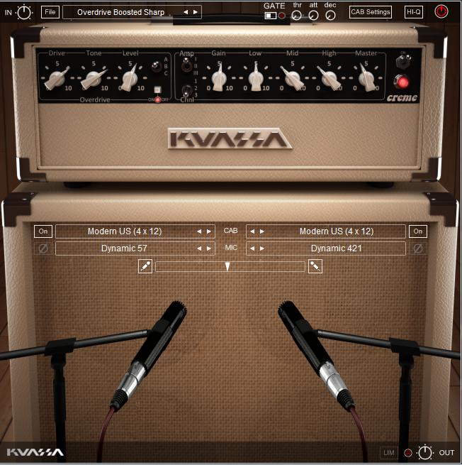Image resolution: width=462 pixels, height=465 pixels.
Task: Select next left mic with right arrow
Action: (209, 248)
